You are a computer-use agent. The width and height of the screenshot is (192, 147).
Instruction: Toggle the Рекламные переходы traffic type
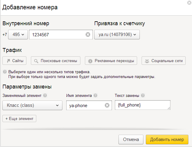coord(111,61)
